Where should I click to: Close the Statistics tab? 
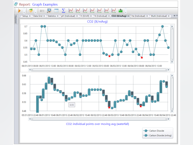coord(58,16)
